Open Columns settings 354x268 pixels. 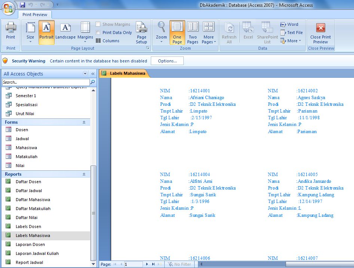(108, 41)
